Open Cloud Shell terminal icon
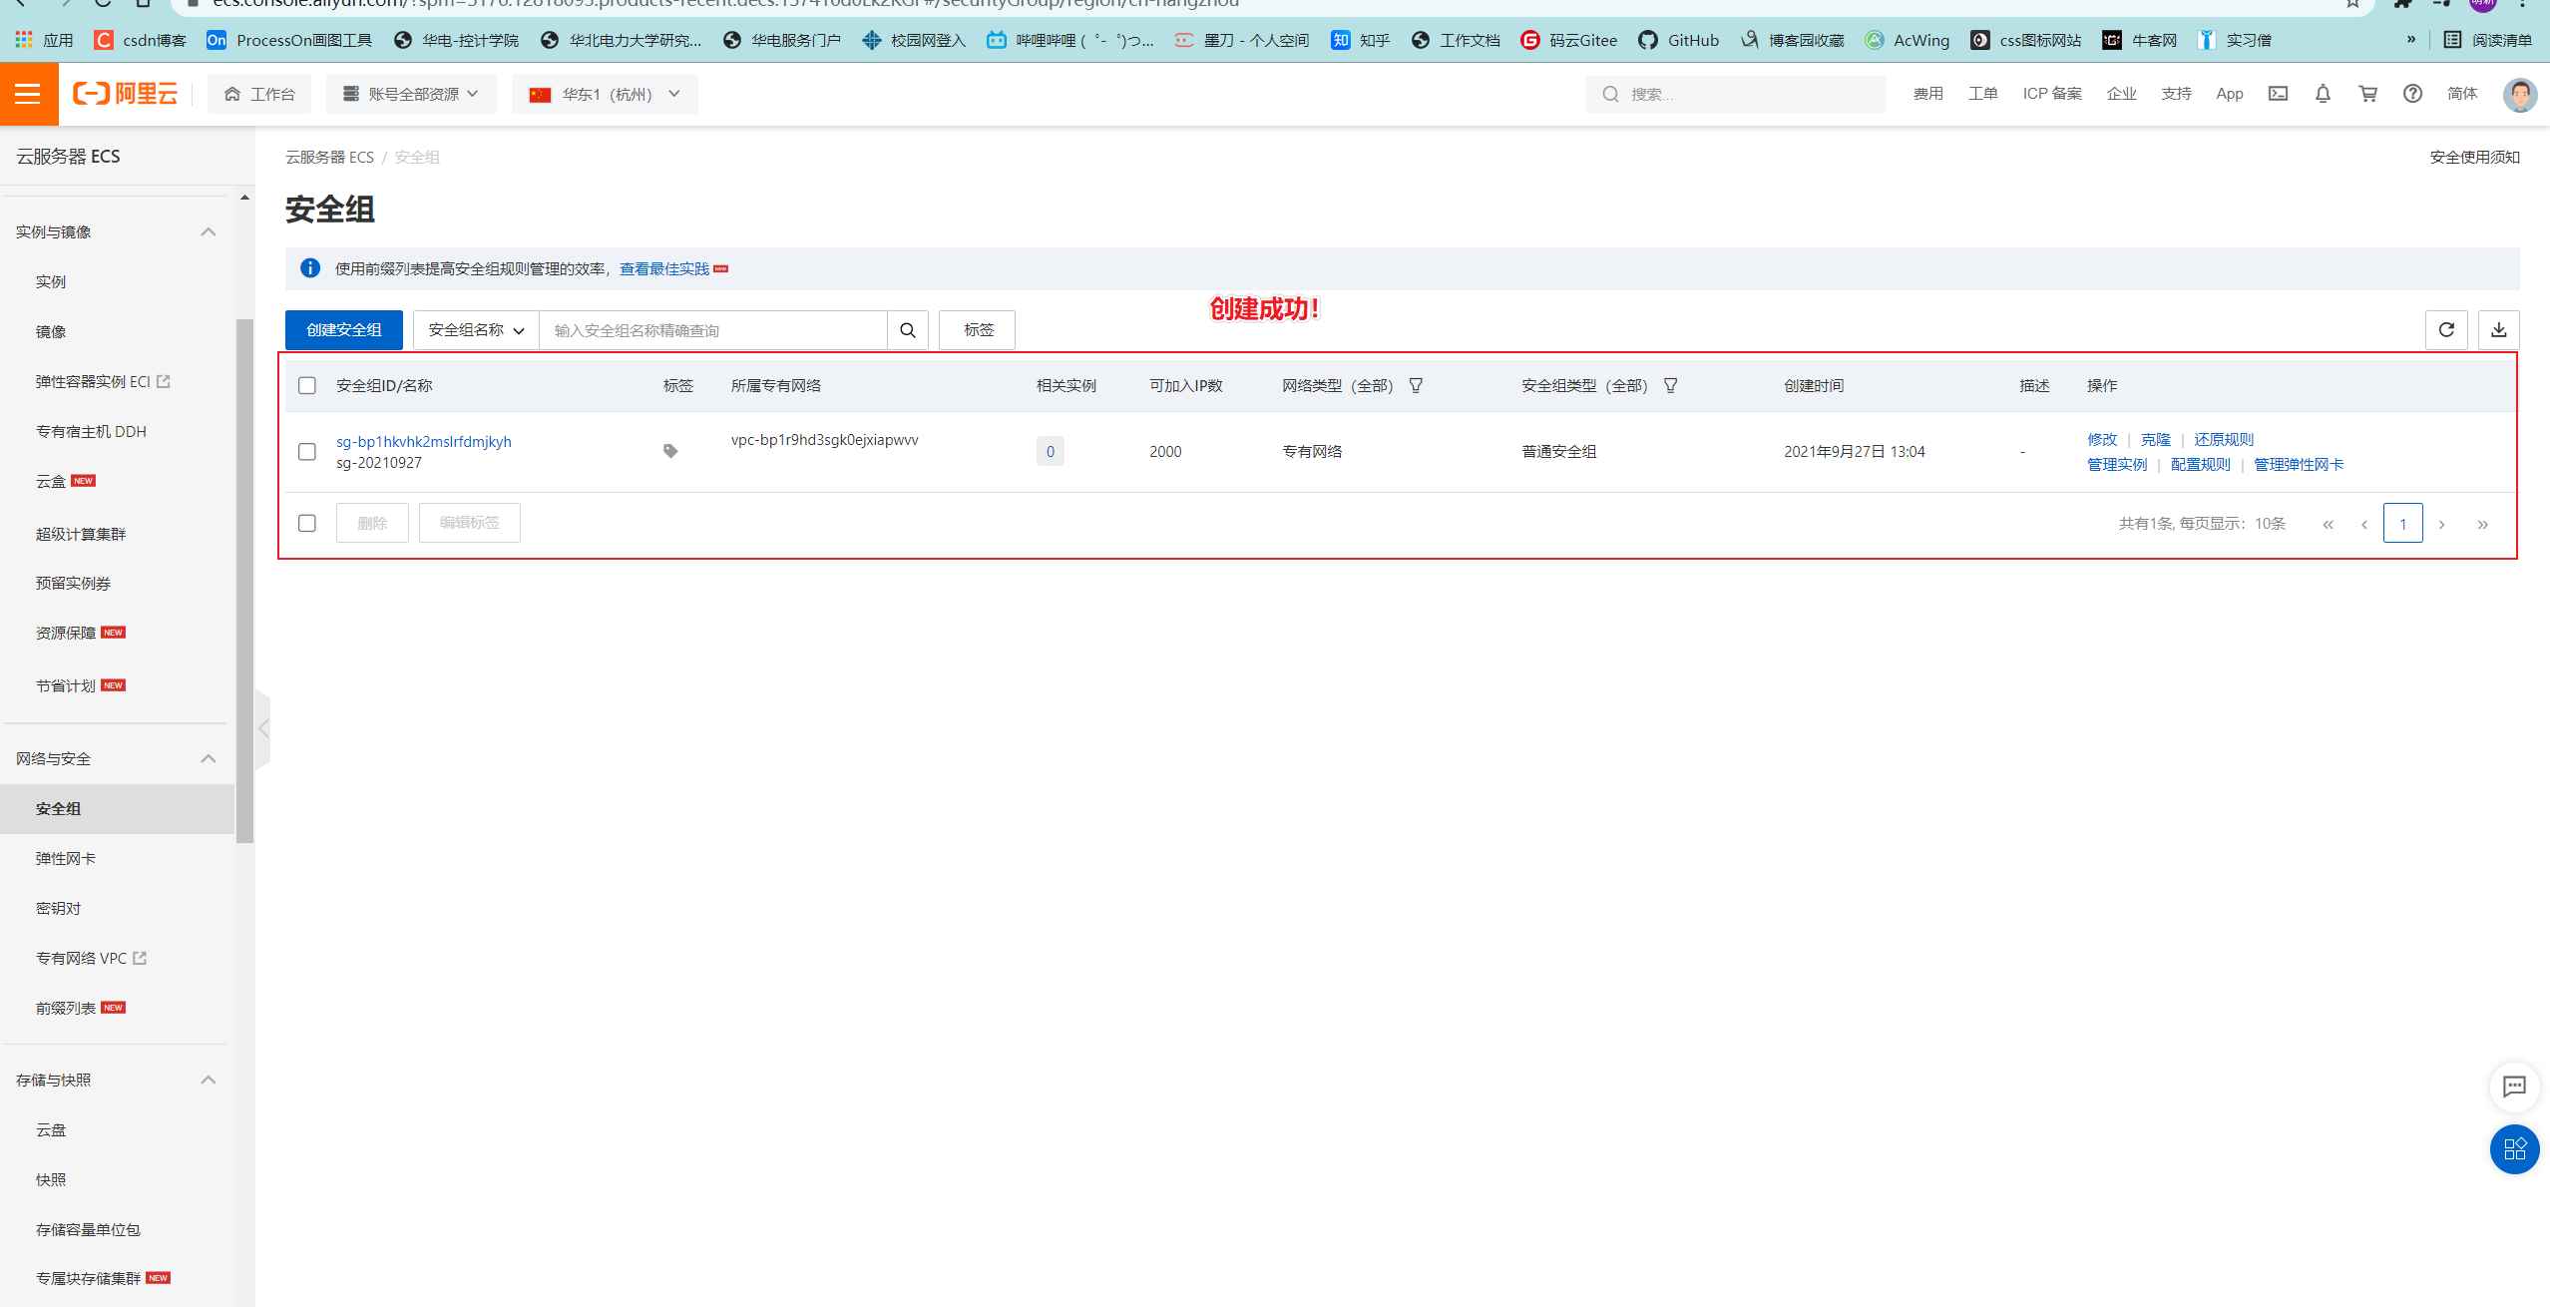2550x1307 pixels. pyautogui.click(x=2278, y=94)
